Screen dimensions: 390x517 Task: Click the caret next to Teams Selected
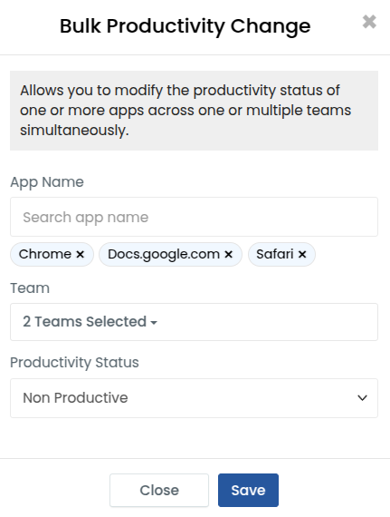[154, 323]
